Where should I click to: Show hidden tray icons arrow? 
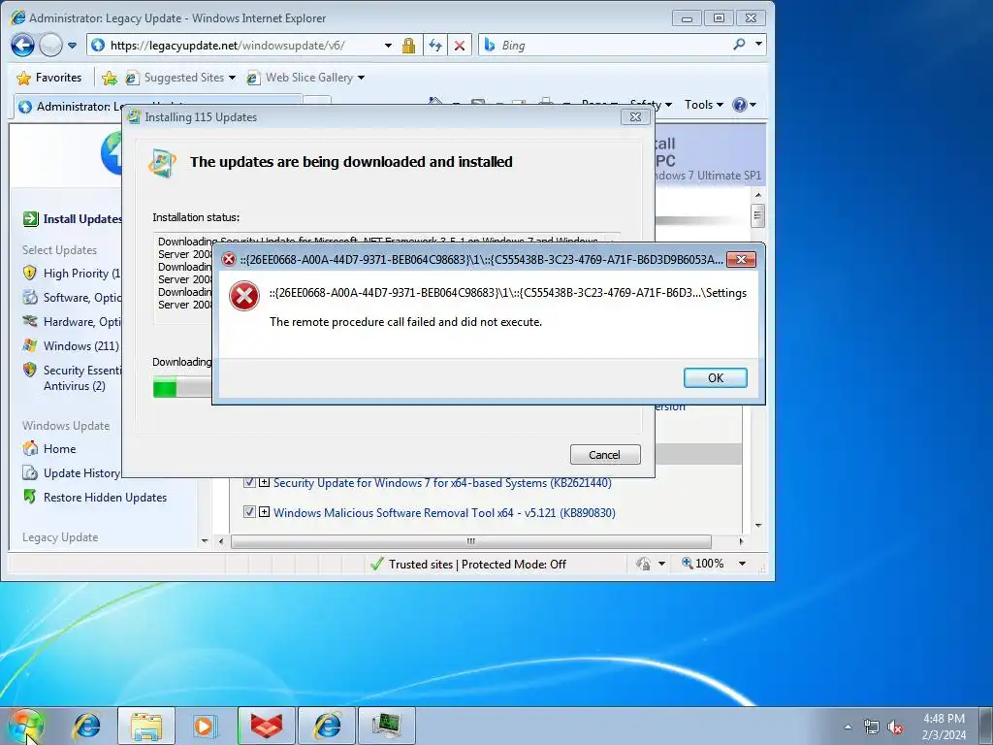pyautogui.click(x=848, y=727)
